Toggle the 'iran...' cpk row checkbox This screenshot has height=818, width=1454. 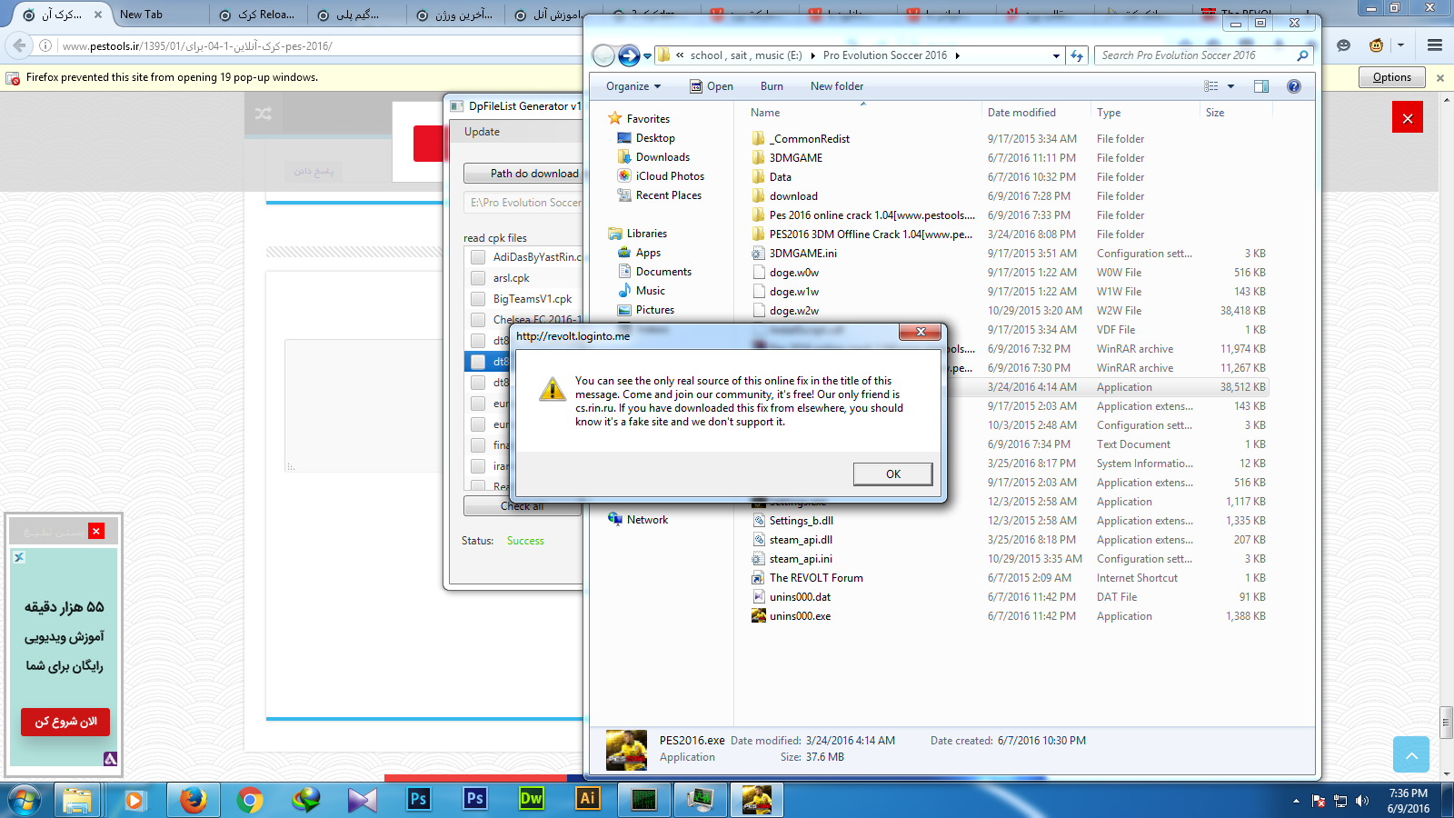tap(478, 466)
